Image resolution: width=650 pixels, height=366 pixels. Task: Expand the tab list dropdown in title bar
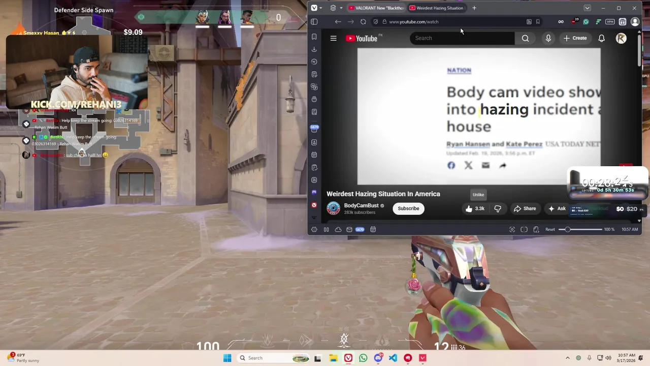[x=587, y=8]
